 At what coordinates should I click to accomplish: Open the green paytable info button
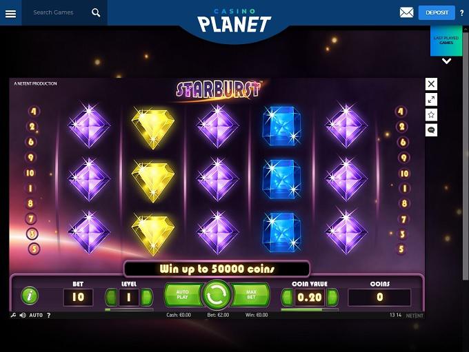30,296
